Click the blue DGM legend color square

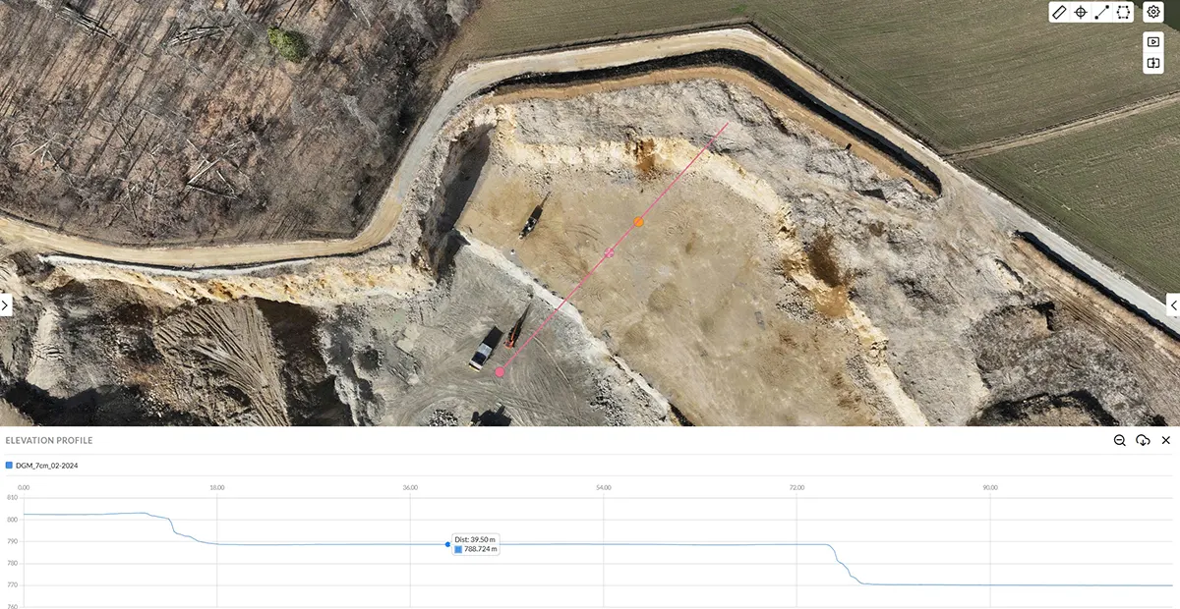click(x=9, y=466)
